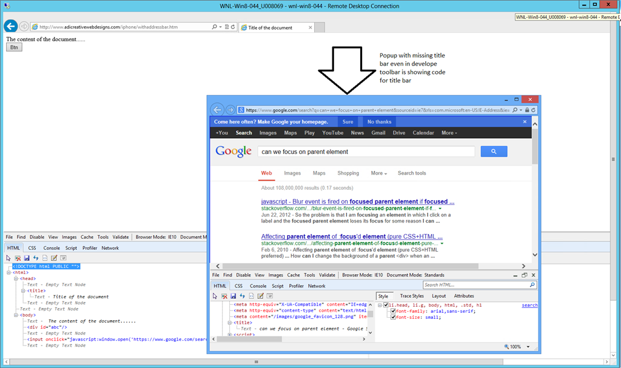Collapse the <html> node in main DOM tree
The image size is (621, 368).
pyautogui.click(x=8, y=273)
